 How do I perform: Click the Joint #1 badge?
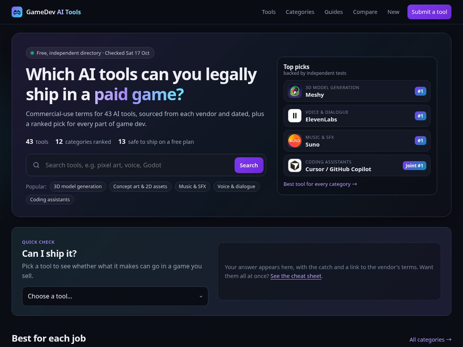point(414,165)
